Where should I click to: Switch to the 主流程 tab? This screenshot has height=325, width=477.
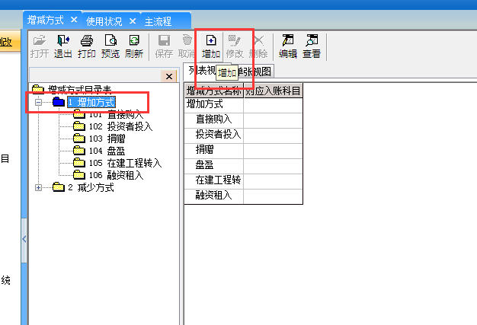[160, 20]
